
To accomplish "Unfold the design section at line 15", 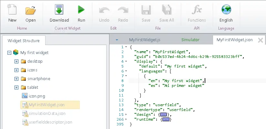I will (126, 115).
